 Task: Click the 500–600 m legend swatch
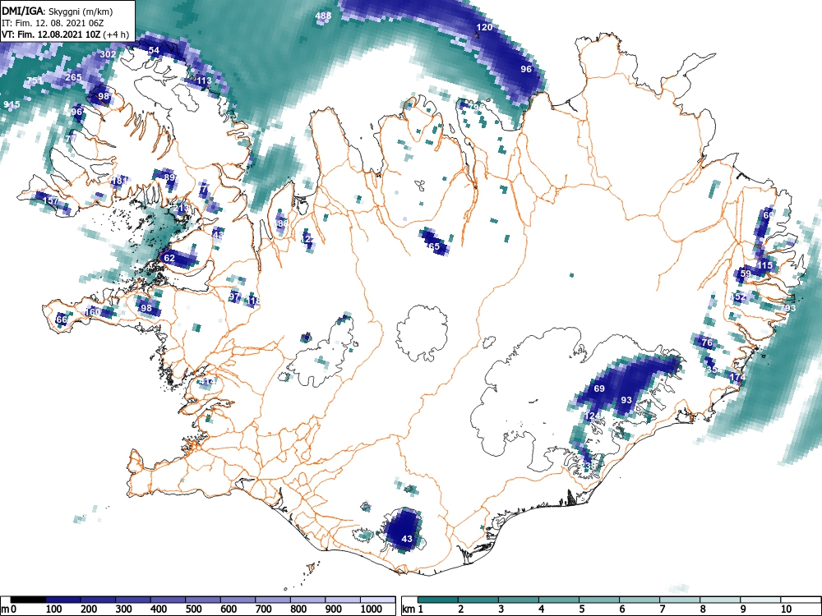tap(203, 600)
